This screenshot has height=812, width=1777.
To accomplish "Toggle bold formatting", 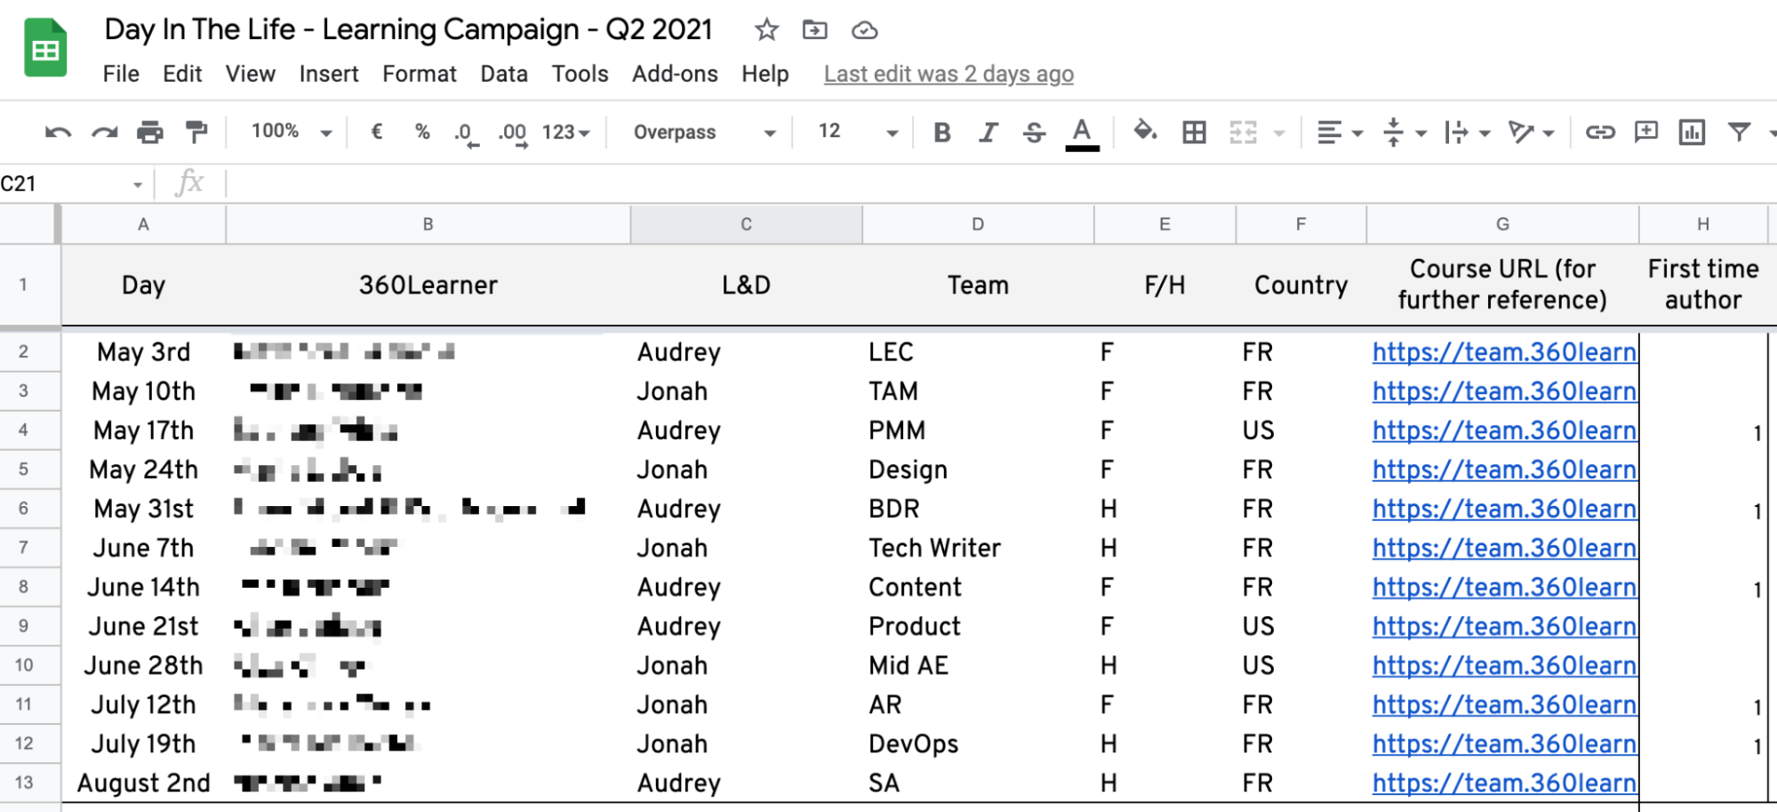I will (x=942, y=133).
